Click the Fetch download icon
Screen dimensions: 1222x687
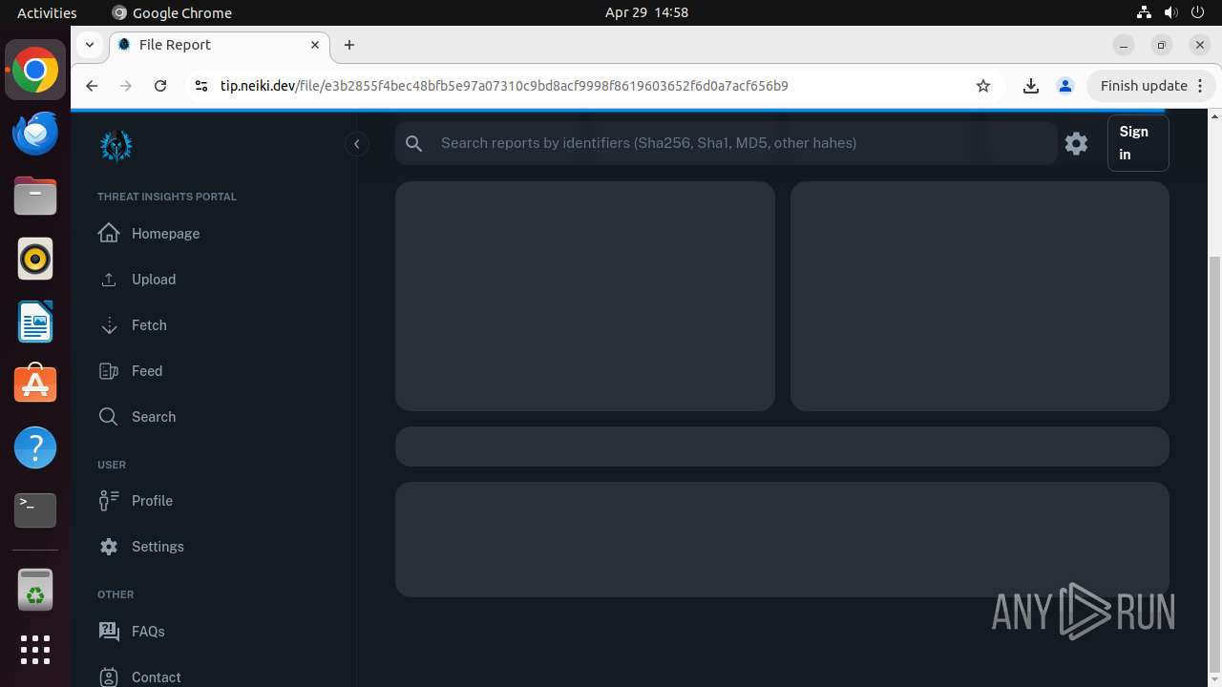[x=109, y=325]
